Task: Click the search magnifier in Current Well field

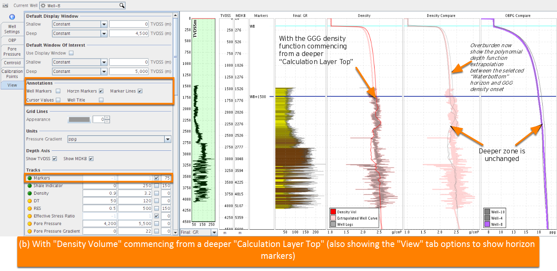Action: [122, 5]
